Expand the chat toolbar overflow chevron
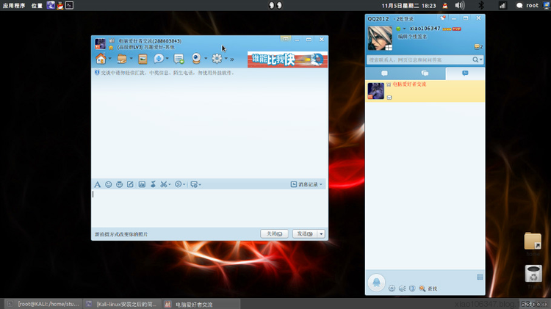This screenshot has height=309, width=551. click(232, 59)
